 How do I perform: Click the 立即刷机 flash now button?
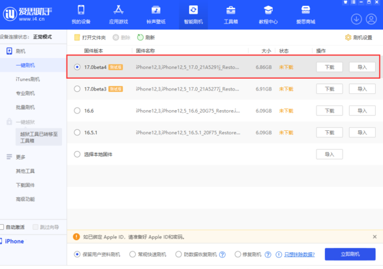pyautogui.click(x=350, y=254)
